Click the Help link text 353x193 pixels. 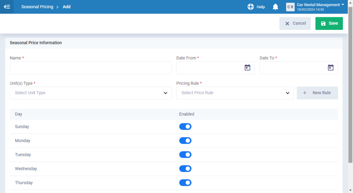(261, 7)
